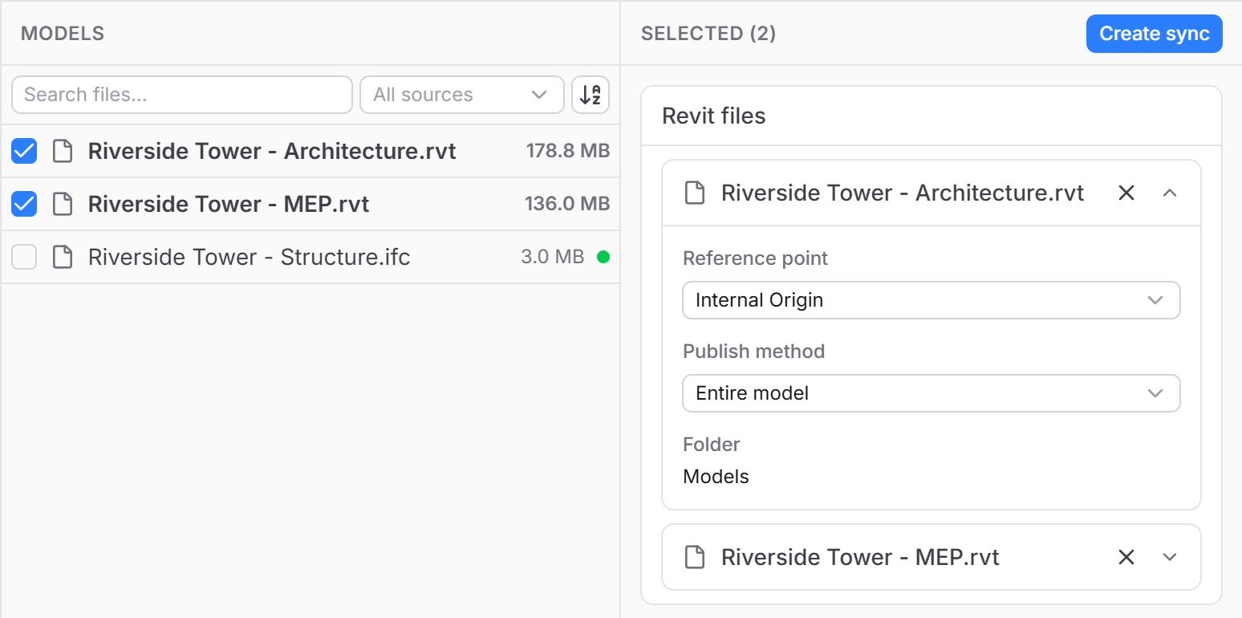Click file icon for Riverside Tower - Structure.ifc
The height and width of the screenshot is (618, 1242).
point(63,257)
